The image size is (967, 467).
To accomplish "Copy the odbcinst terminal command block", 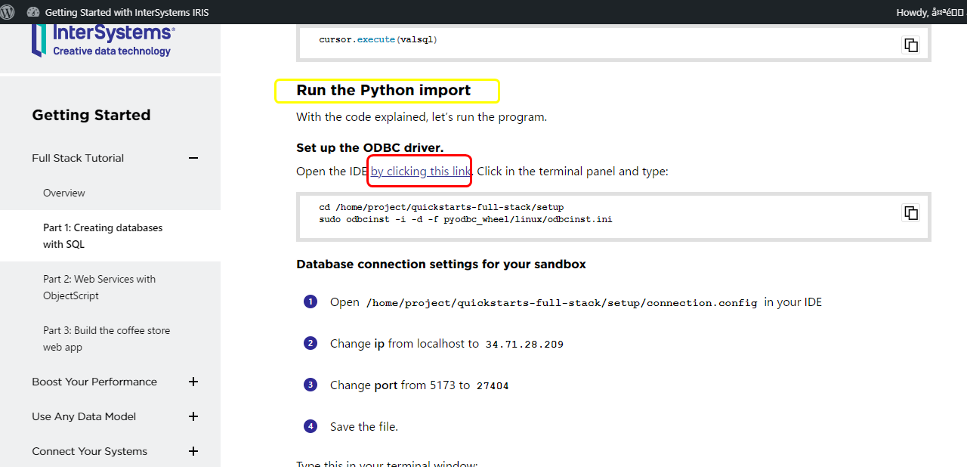I will point(911,212).
